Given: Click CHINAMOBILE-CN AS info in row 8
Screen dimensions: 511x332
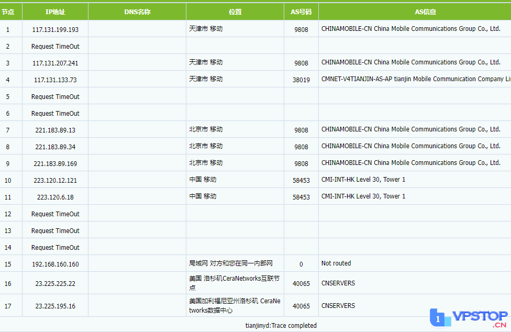Looking at the screenshot, I should 410,146.
